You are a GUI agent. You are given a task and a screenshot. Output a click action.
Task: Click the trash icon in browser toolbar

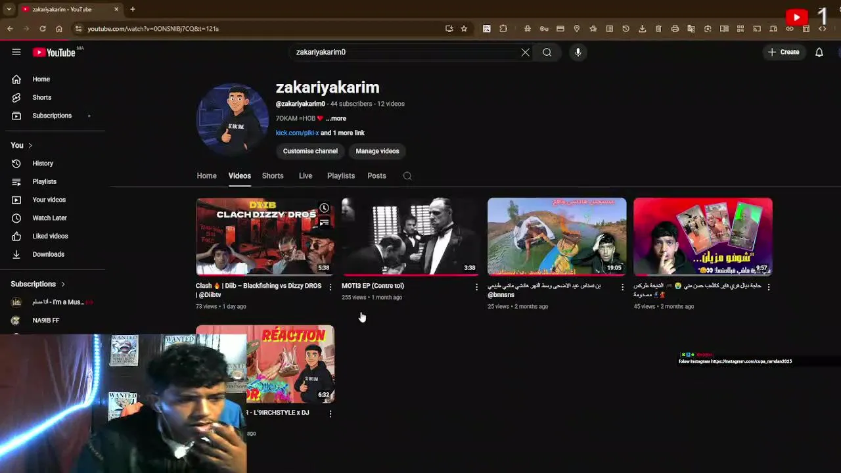[x=658, y=29]
